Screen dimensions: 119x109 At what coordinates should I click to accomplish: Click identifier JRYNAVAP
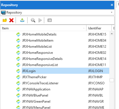96,89
